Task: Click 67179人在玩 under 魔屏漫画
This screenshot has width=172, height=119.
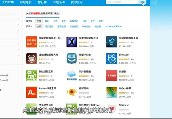Action: coord(85,97)
